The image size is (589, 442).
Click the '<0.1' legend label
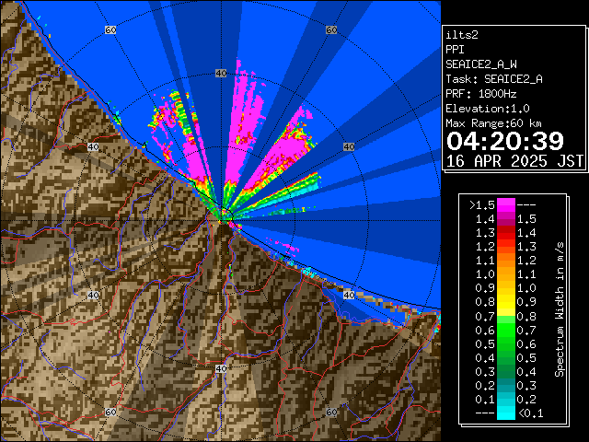530,413
